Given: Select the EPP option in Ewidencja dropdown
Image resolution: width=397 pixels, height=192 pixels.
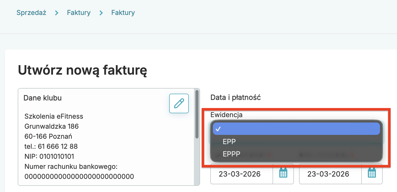Looking at the screenshot, I should [x=229, y=142].
